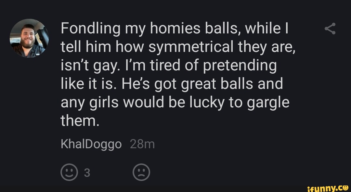351x192 pixels.
Task: Open KhalDoggo's profile avatar picture
Action: (30, 38)
